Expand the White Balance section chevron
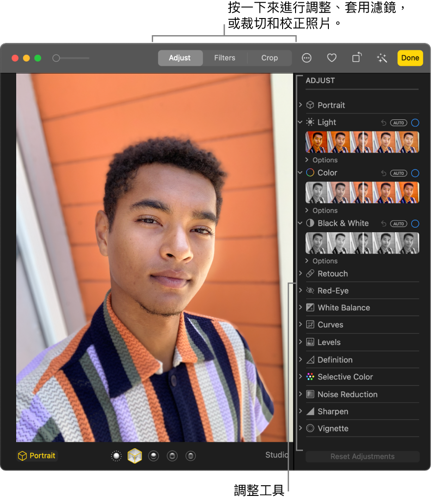 300,307
